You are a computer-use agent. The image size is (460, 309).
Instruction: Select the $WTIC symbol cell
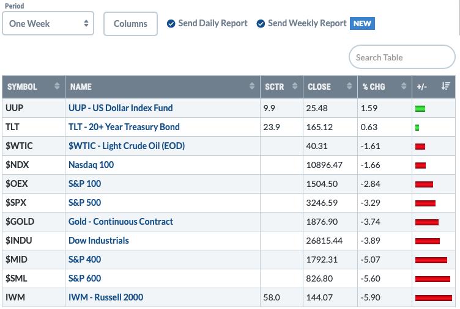pos(34,145)
